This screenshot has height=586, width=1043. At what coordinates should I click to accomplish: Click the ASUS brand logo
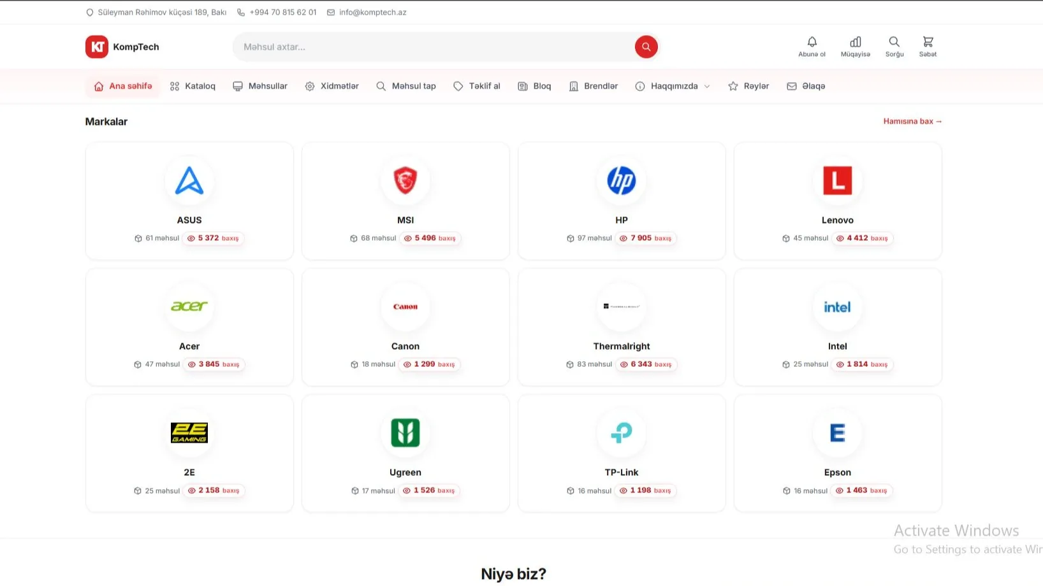[189, 180]
